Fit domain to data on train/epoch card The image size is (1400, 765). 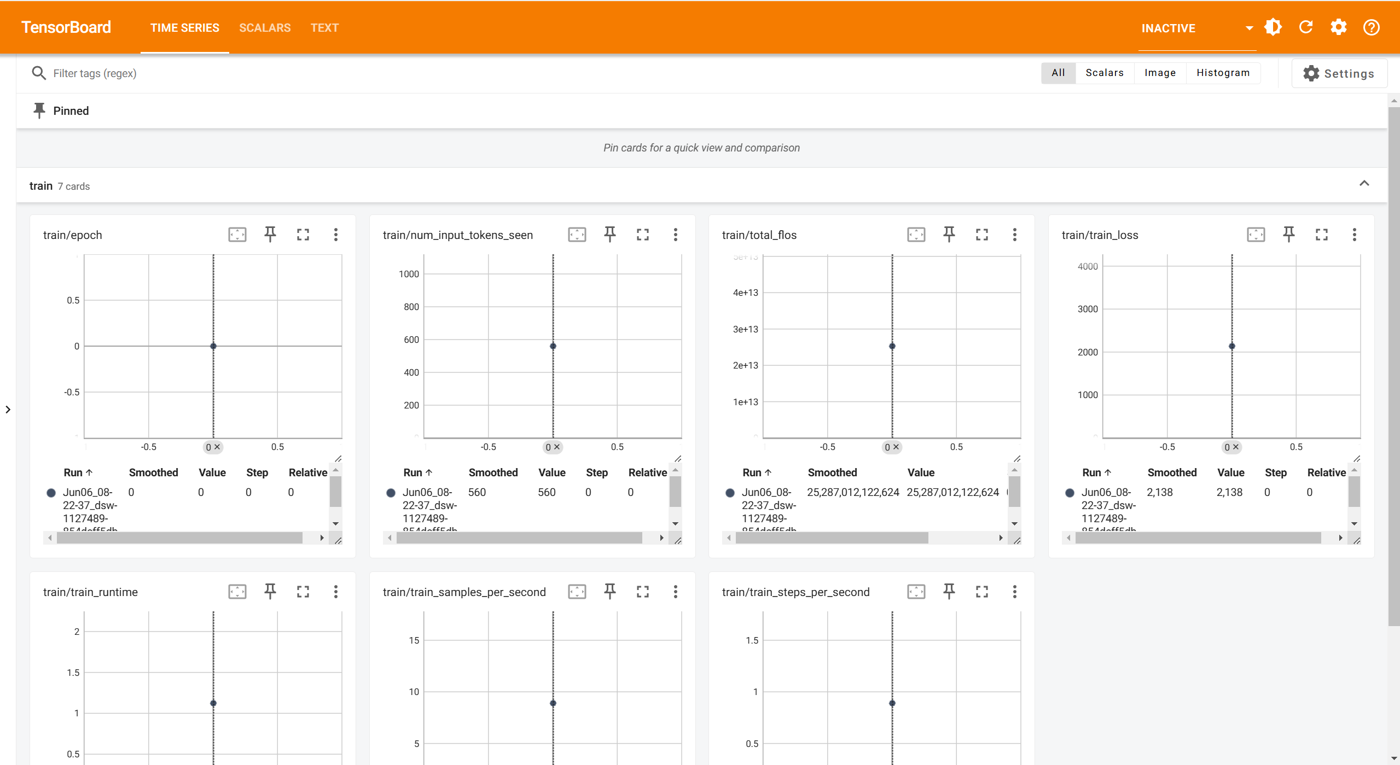point(237,235)
